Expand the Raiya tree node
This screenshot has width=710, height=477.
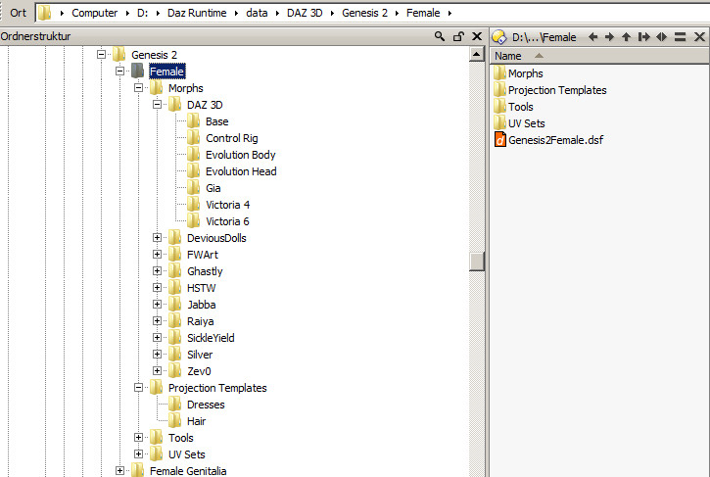157,321
